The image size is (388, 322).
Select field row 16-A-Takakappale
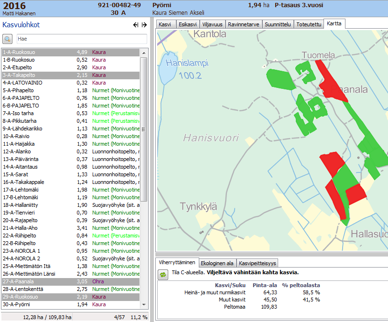(x=71, y=182)
